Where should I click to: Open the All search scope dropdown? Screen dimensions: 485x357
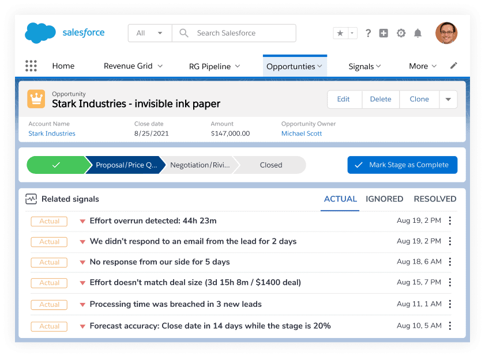tap(150, 33)
